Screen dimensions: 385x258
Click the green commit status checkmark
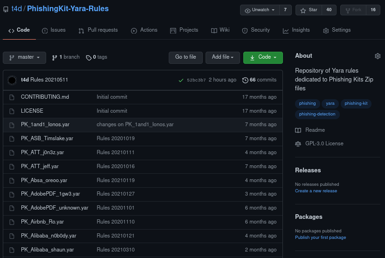181,80
